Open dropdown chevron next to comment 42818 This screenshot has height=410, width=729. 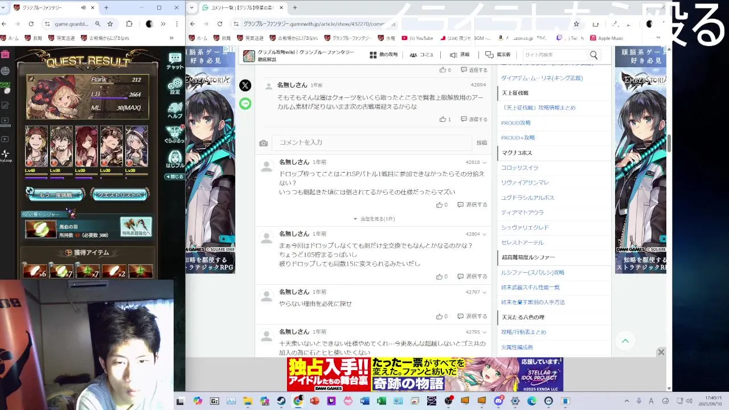click(x=485, y=162)
